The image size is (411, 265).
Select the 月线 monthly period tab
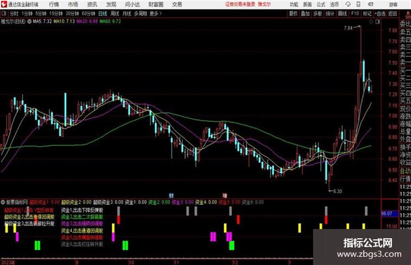pos(127,13)
